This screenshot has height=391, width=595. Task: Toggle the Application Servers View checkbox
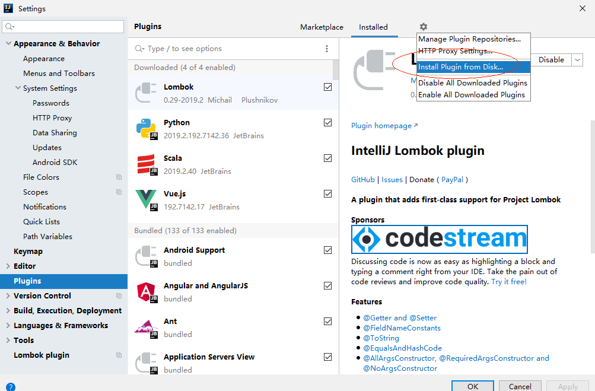tap(328, 357)
